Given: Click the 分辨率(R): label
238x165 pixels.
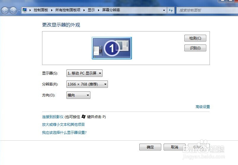Looking at the screenshot, I should coord(50,84).
